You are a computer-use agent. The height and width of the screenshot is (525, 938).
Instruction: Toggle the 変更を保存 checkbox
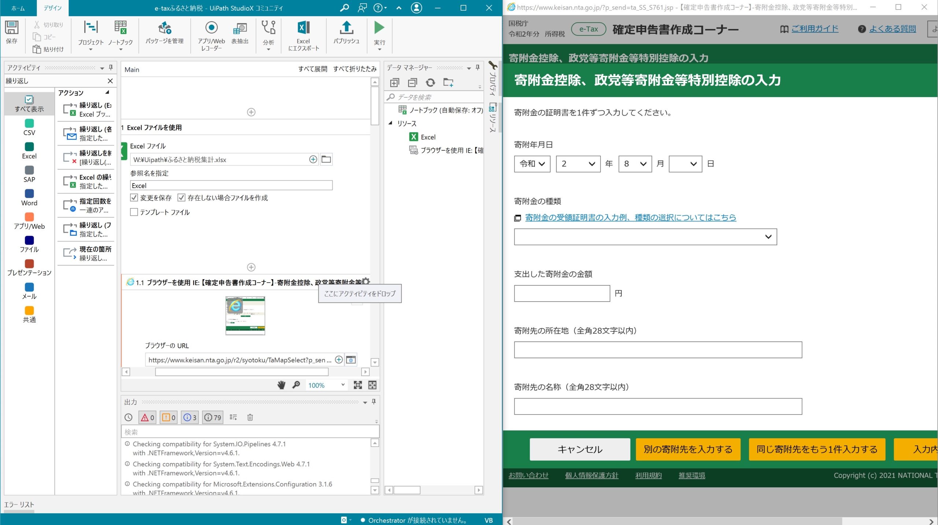click(x=134, y=198)
